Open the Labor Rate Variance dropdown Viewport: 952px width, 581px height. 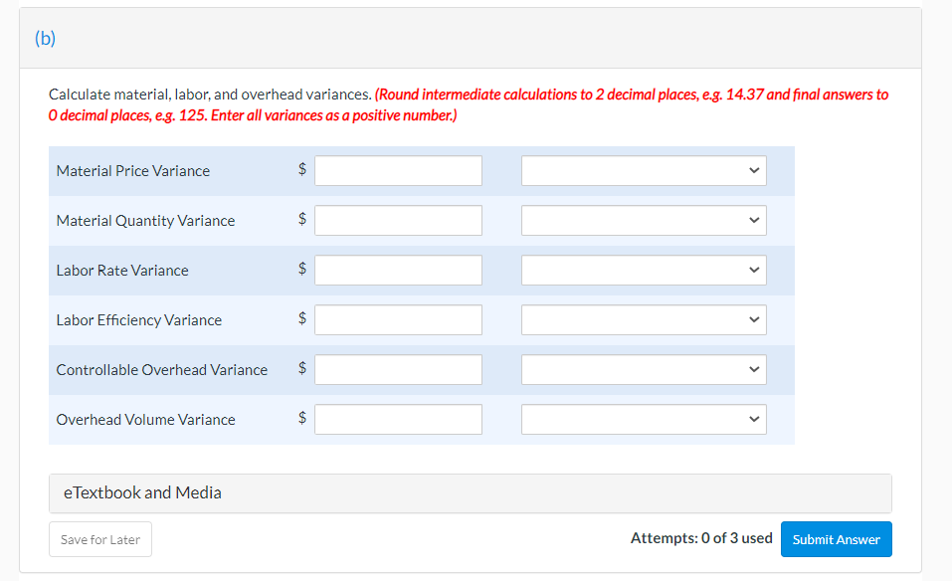(644, 271)
